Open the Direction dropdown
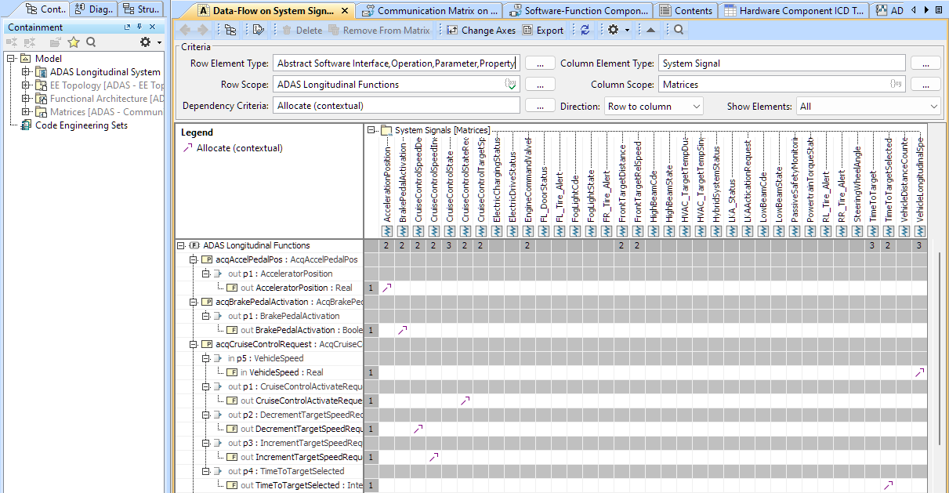This screenshot has width=949, height=493. pos(654,106)
